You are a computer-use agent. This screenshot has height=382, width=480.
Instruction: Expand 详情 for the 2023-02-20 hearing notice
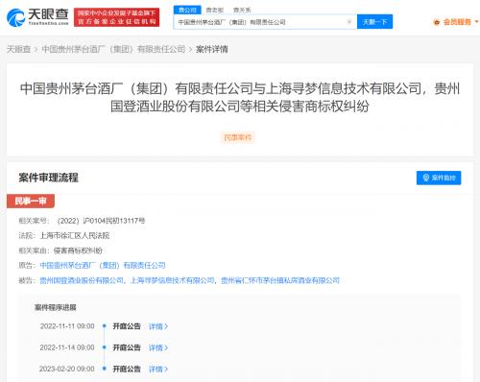click(x=158, y=369)
